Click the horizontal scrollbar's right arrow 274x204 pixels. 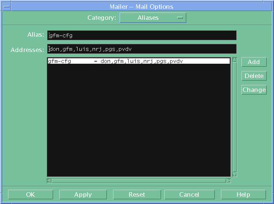[229, 181]
